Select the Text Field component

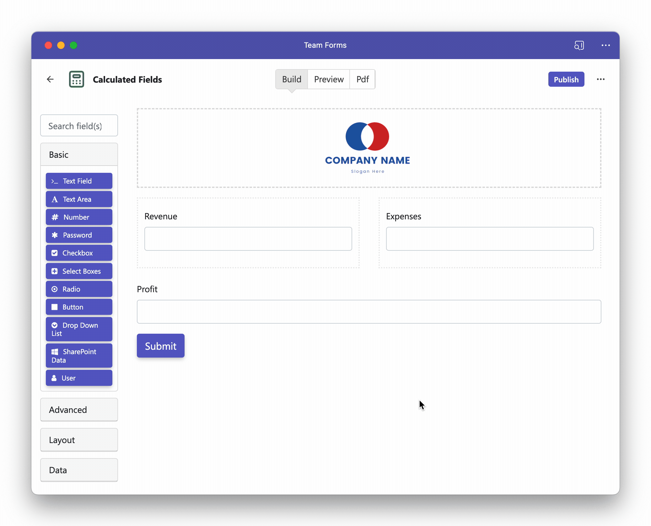tap(79, 181)
